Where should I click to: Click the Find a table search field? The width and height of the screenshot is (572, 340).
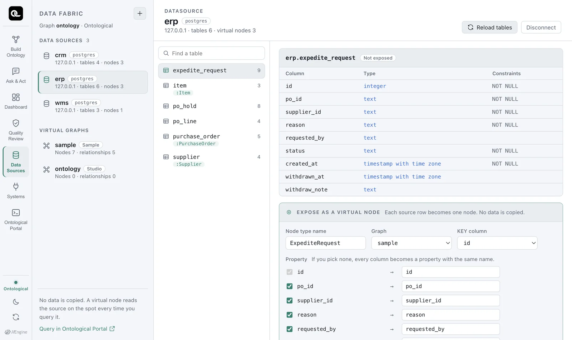(212, 53)
